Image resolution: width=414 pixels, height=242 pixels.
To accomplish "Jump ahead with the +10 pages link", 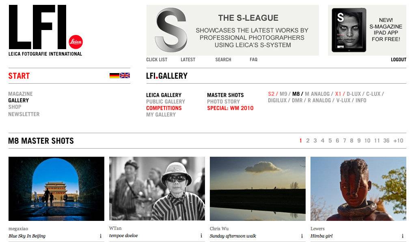I will 398,140.
